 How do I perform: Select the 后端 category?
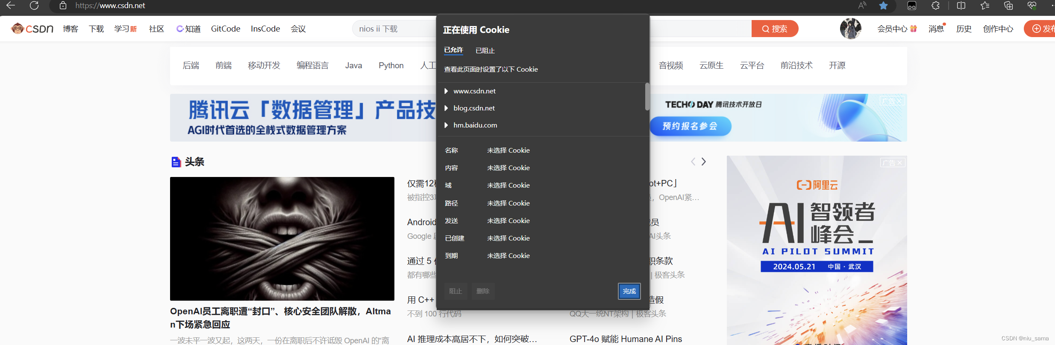pyautogui.click(x=191, y=65)
